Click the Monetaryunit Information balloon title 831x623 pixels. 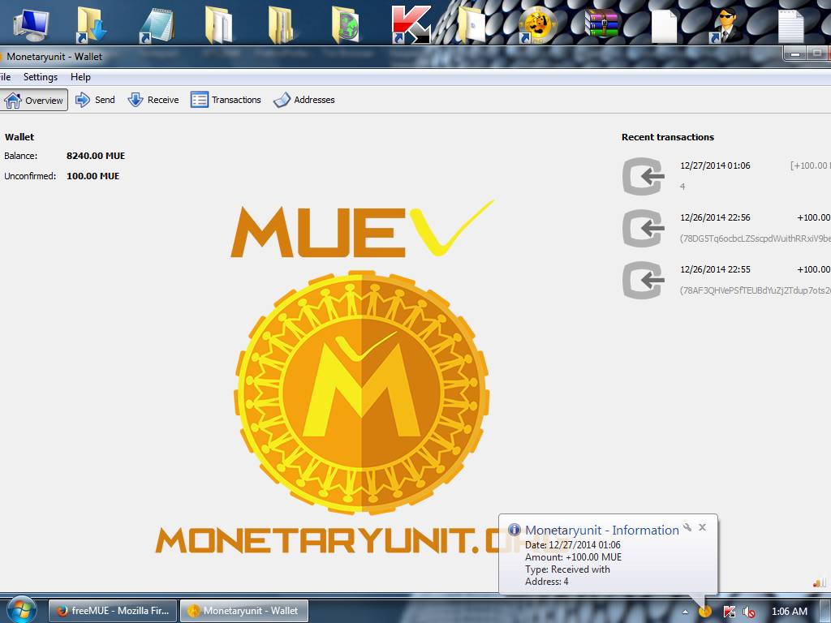coord(601,530)
